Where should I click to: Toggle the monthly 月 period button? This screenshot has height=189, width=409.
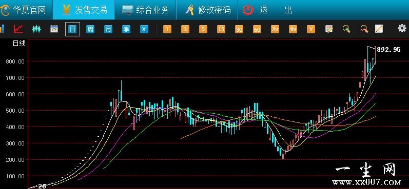click(108, 29)
